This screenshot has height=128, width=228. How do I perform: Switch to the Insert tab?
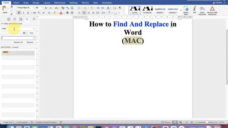[16, 3]
